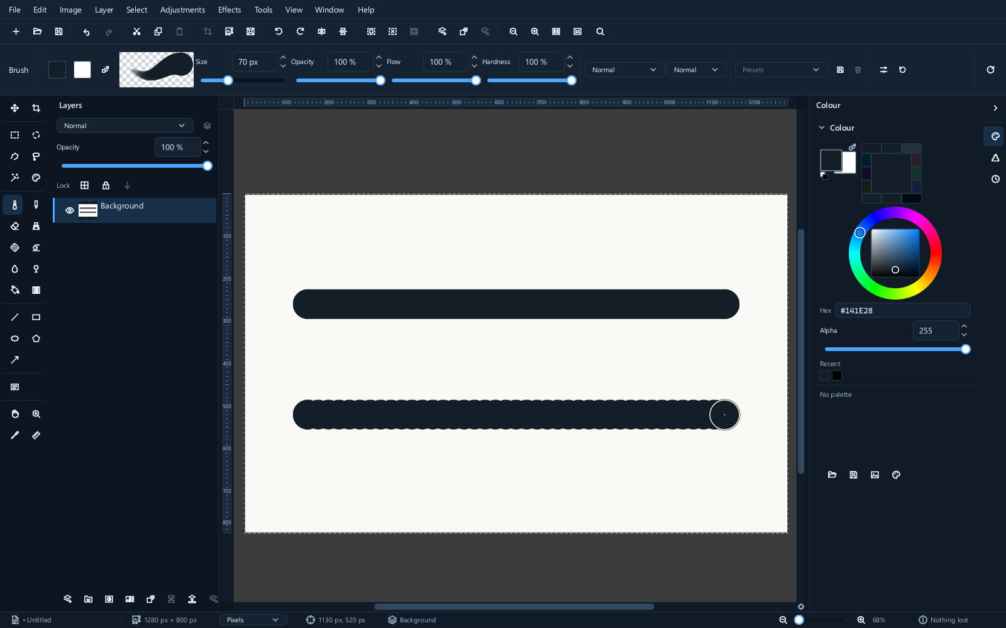Pick the black recent colour swatch

click(837, 376)
